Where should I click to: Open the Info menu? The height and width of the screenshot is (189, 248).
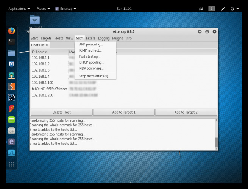[129, 38]
